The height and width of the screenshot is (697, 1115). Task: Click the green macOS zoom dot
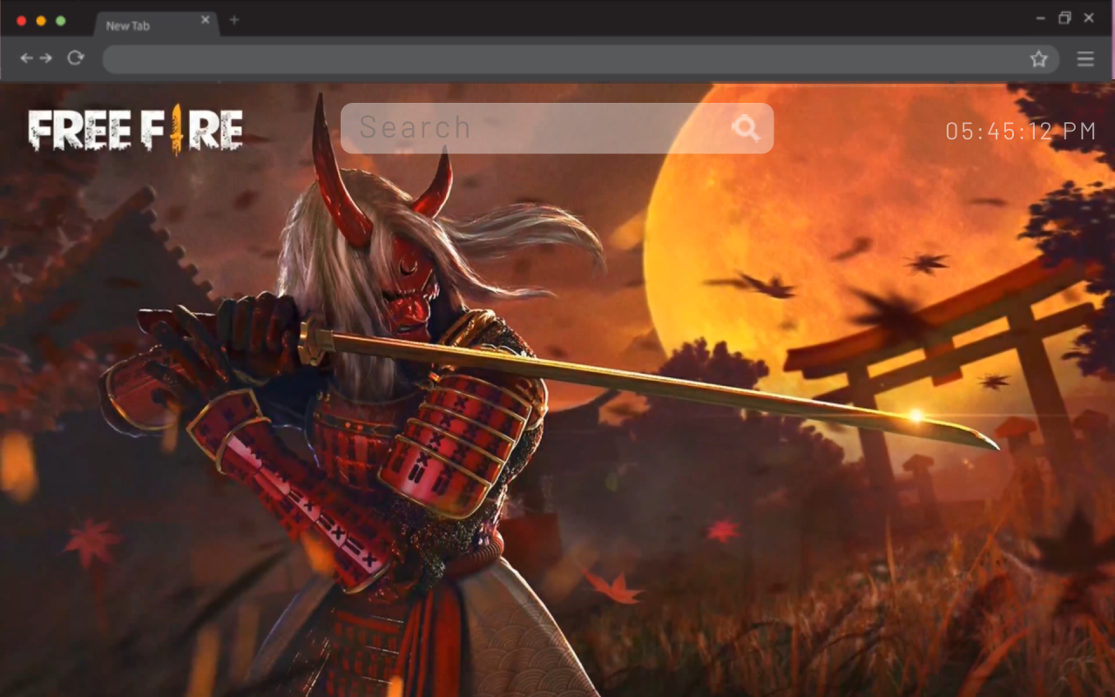pyautogui.click(x=60, y=21)
